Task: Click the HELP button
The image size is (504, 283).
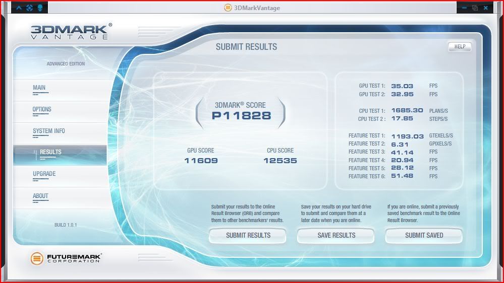Action: coord(460,47)
